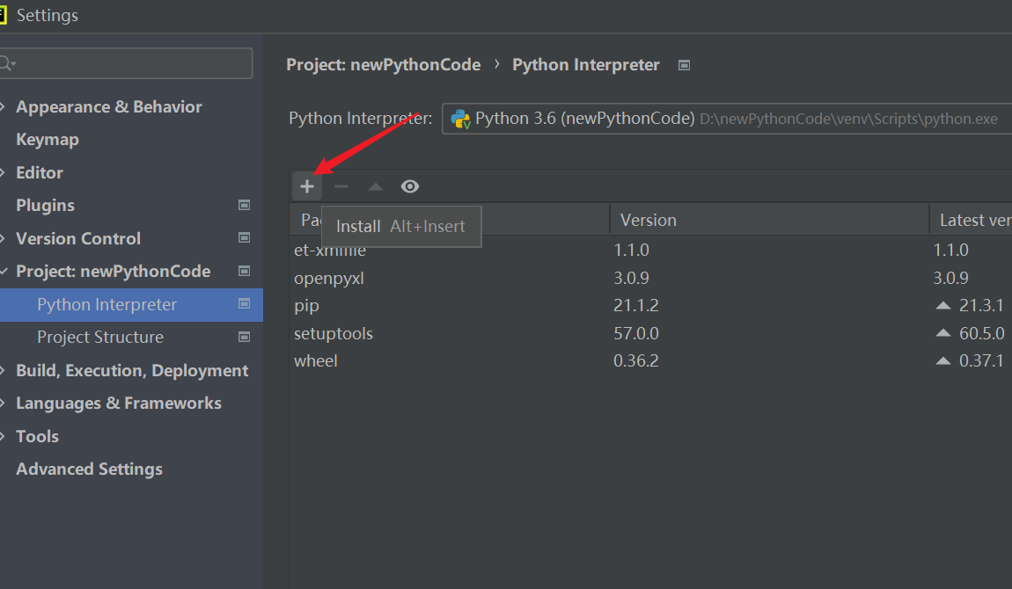
Task: Click the project-level icon next to Plugins
Action: point(245,206)
